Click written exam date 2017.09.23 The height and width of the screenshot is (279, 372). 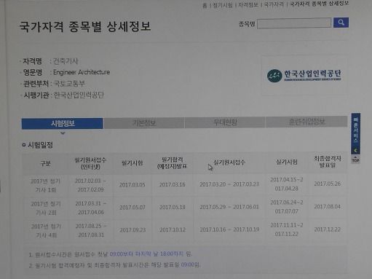point(132,230)
